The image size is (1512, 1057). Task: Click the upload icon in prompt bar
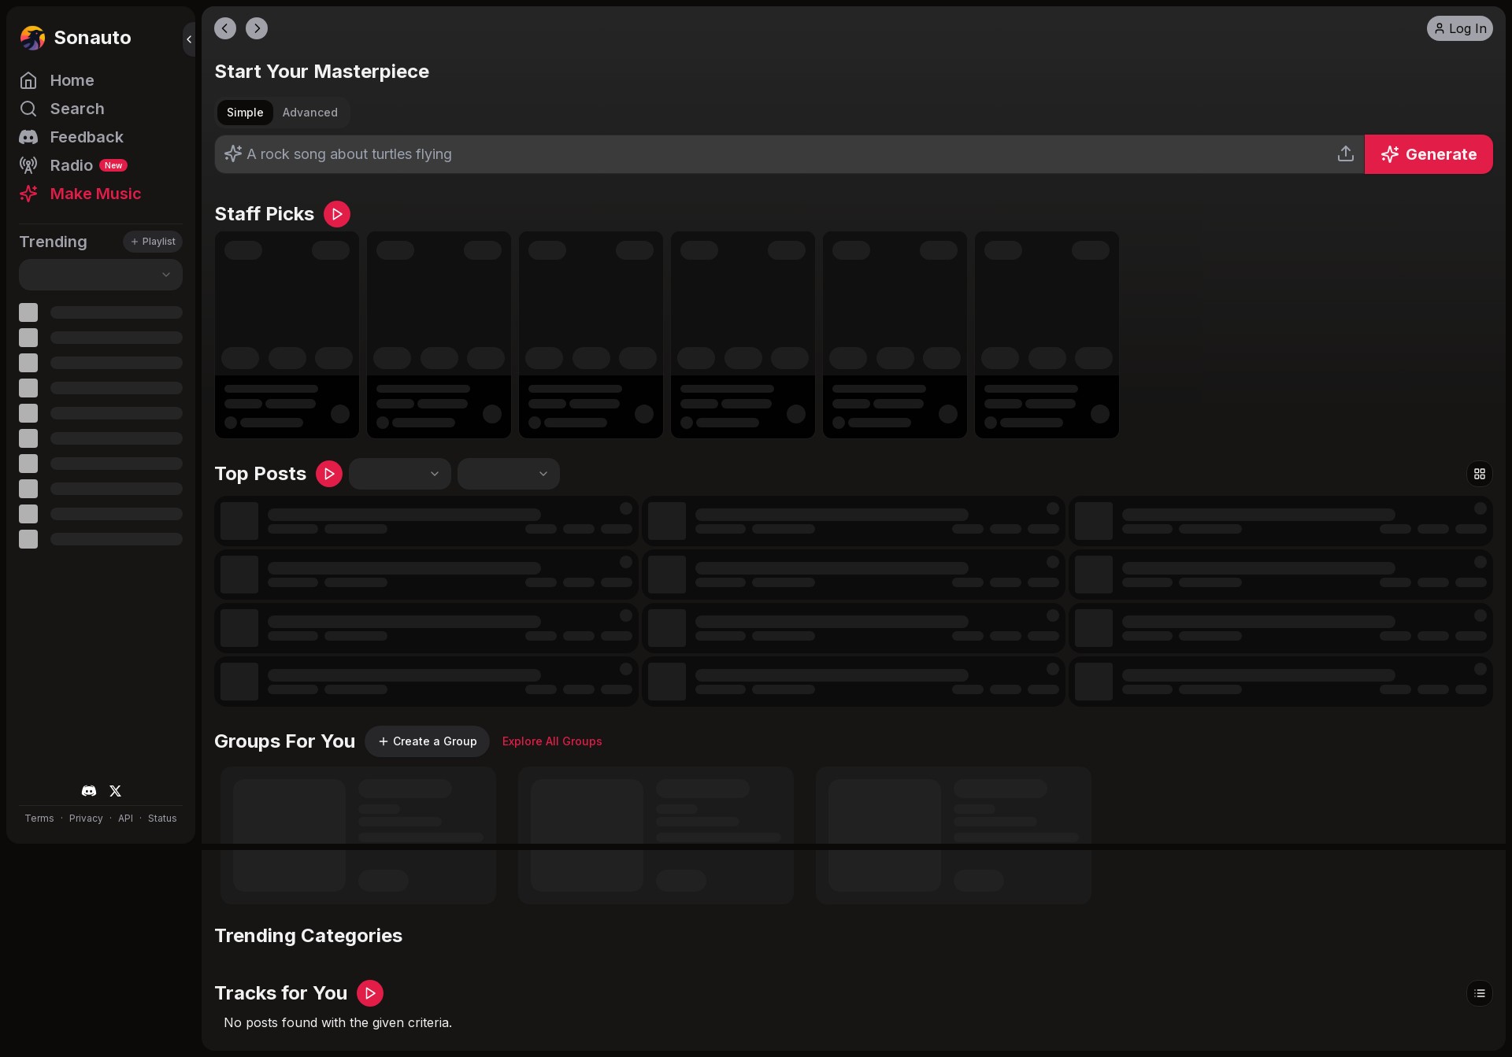pos(1345,154)
